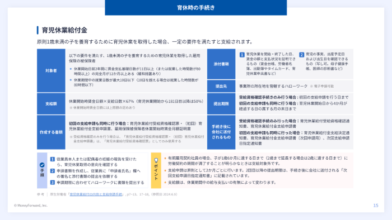Image resolution: width=392 pixels, height=220 pixels.
Task: Click the 育休時の手続き header banner
Action: tap(196, 8)
